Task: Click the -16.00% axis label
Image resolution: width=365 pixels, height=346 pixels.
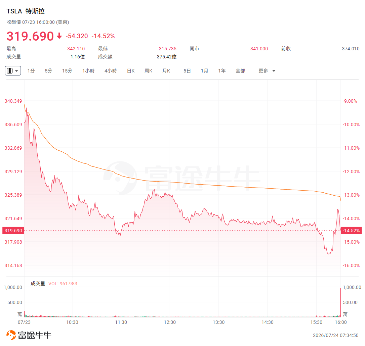Action: [x=351, y=265]
